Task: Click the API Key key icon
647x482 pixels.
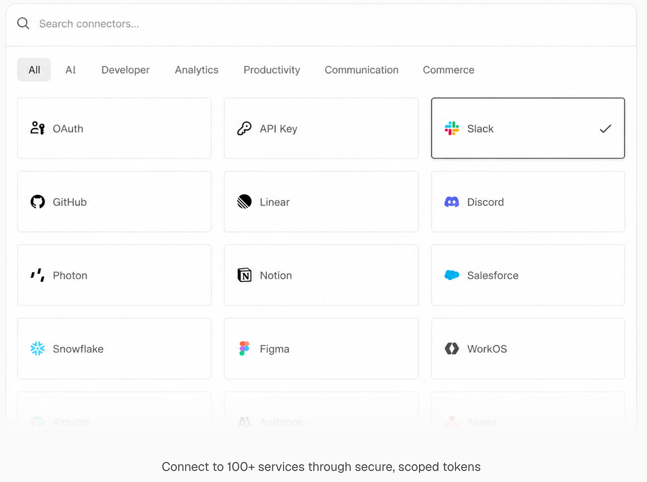Action: coord(244,128)
